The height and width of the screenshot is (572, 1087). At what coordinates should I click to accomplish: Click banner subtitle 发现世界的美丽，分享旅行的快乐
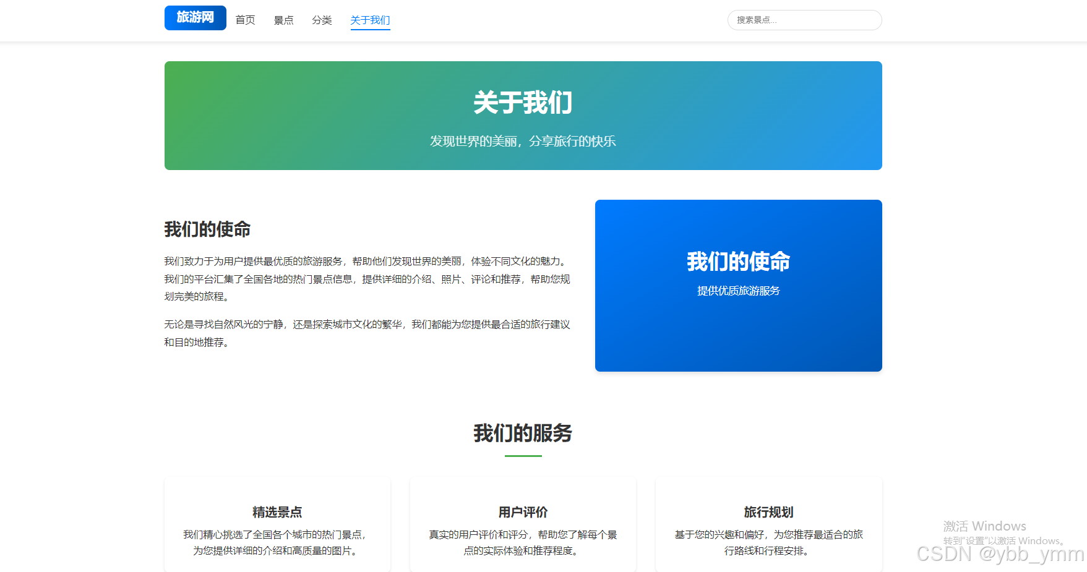[x=523, y=142]
